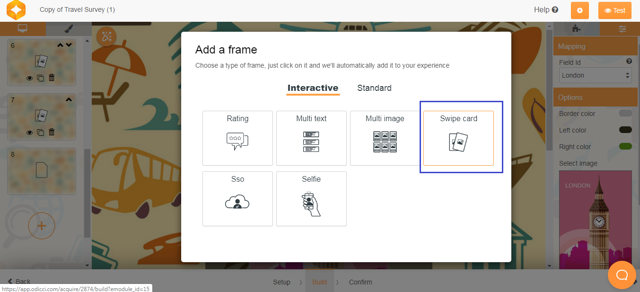Switch to the Interactive tab
Image resolution: width=640 pixels, height=292 pixels.
(313, 88)
